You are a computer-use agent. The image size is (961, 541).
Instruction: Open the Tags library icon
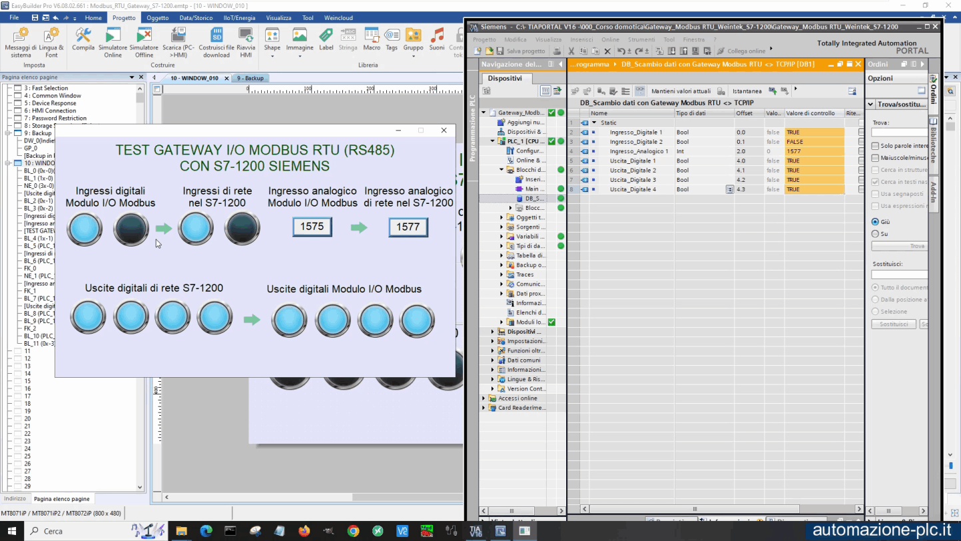click(x=392, y=39)
